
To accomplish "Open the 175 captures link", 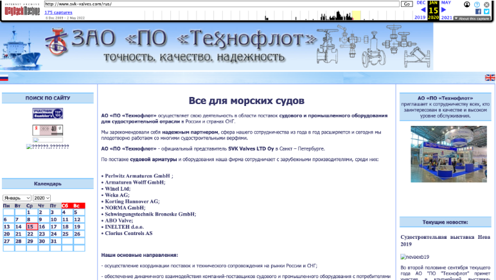I will click(x=58, y=12).
